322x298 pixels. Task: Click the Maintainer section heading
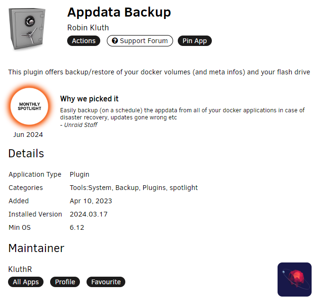(36, 248)
